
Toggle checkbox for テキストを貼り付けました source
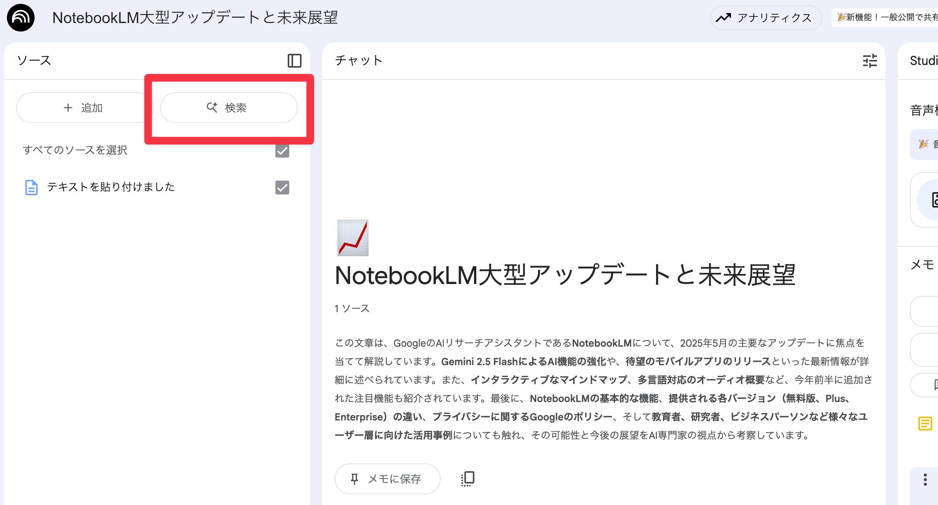[x=282, y=188]
